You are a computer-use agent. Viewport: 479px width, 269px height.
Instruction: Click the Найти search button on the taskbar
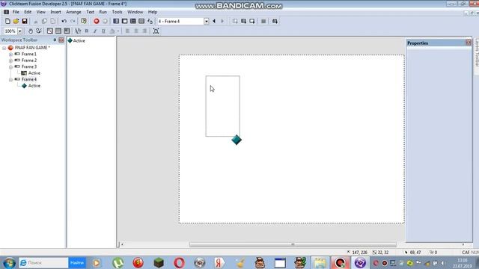[77, 262]
